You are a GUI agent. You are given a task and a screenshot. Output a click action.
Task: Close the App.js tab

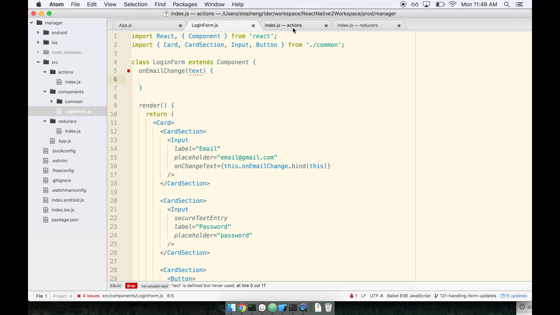[x=180, y=26]
